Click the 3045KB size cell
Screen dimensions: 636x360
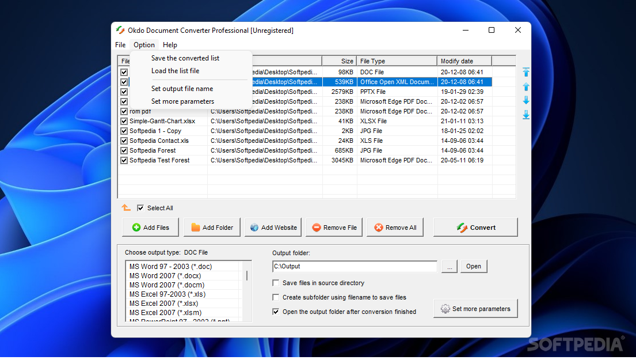(342, 160)
